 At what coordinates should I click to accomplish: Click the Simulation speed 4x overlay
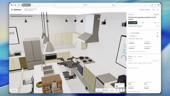pyautogui.click(x=120, y=85)
